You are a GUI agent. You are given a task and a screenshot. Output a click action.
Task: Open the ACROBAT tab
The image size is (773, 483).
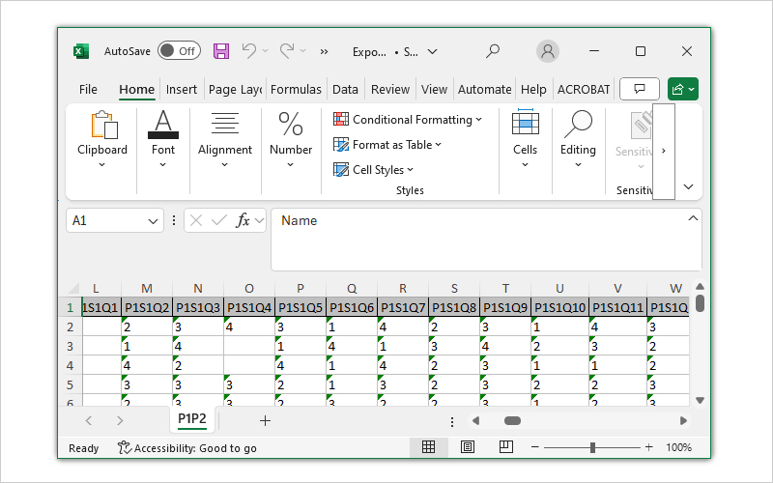(x=584, y=89)
